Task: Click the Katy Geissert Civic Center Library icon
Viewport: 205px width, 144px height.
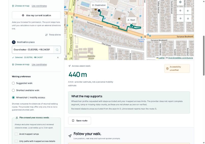Action: point(96,10)
